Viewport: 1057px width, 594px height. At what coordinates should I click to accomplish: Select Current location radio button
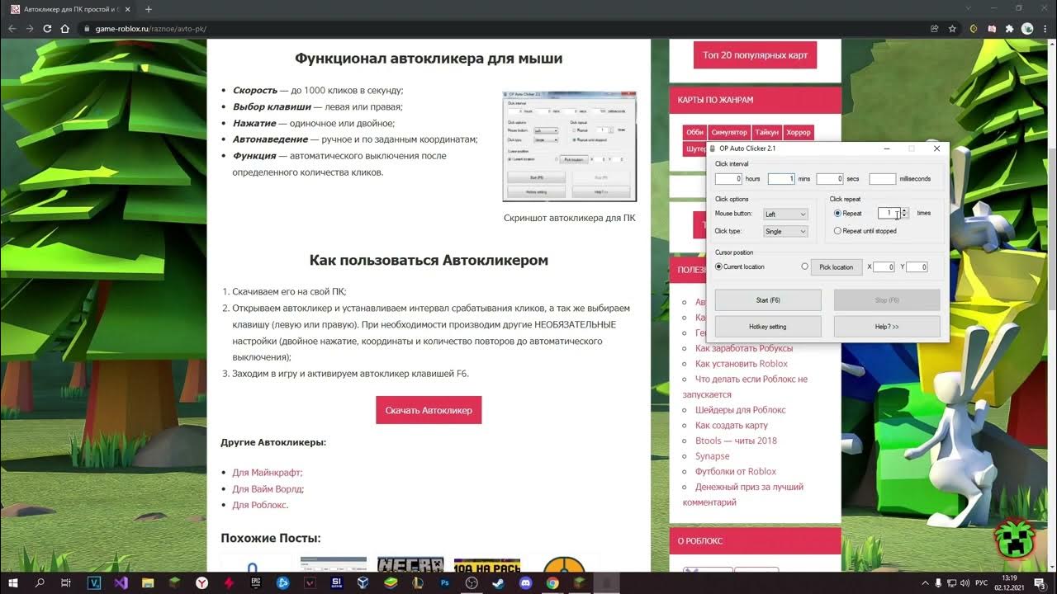point(718,266)
